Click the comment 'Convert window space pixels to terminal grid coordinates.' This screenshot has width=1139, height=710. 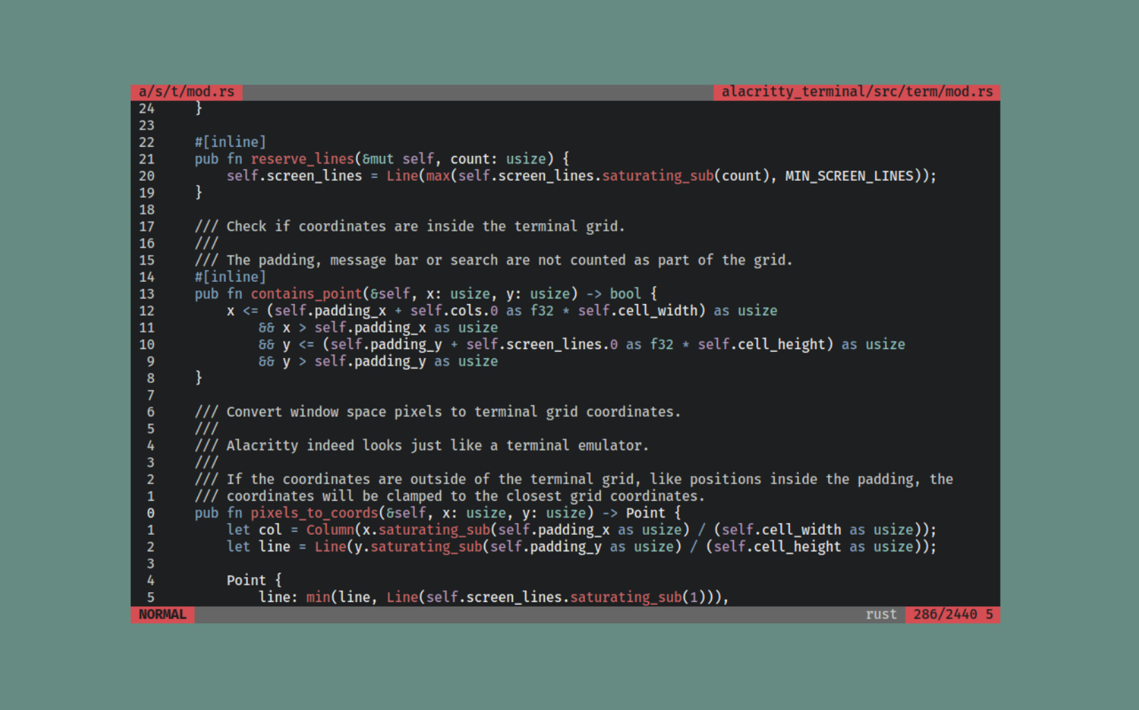tap(438, 412)
